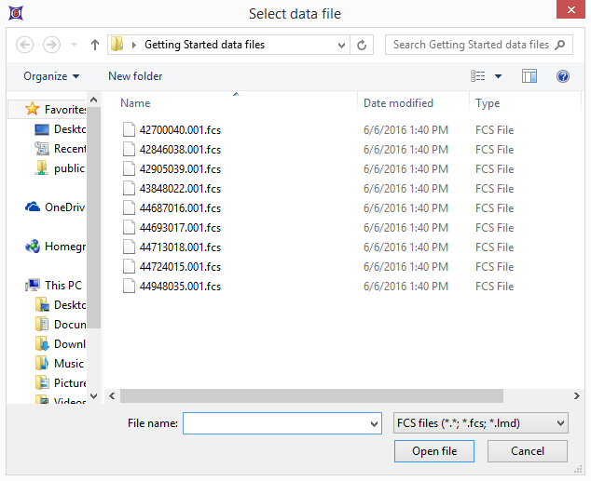Toggle the preview pane icon

point(529,76)
